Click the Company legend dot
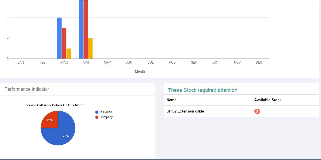The width and height of the screenshot is (321, 160). (x=97, y=117)
